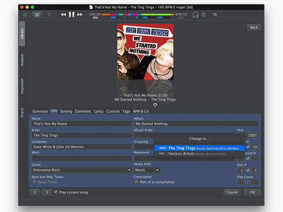Check the Reset Times checkbox

pos(34,182)
